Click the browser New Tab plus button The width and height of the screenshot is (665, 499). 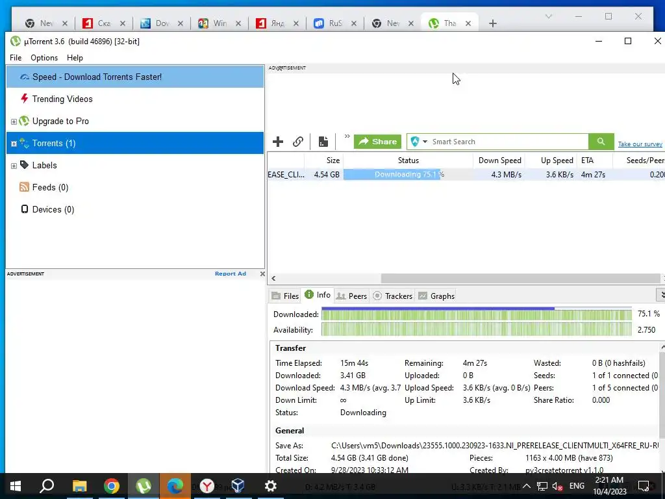click(492, 23)
